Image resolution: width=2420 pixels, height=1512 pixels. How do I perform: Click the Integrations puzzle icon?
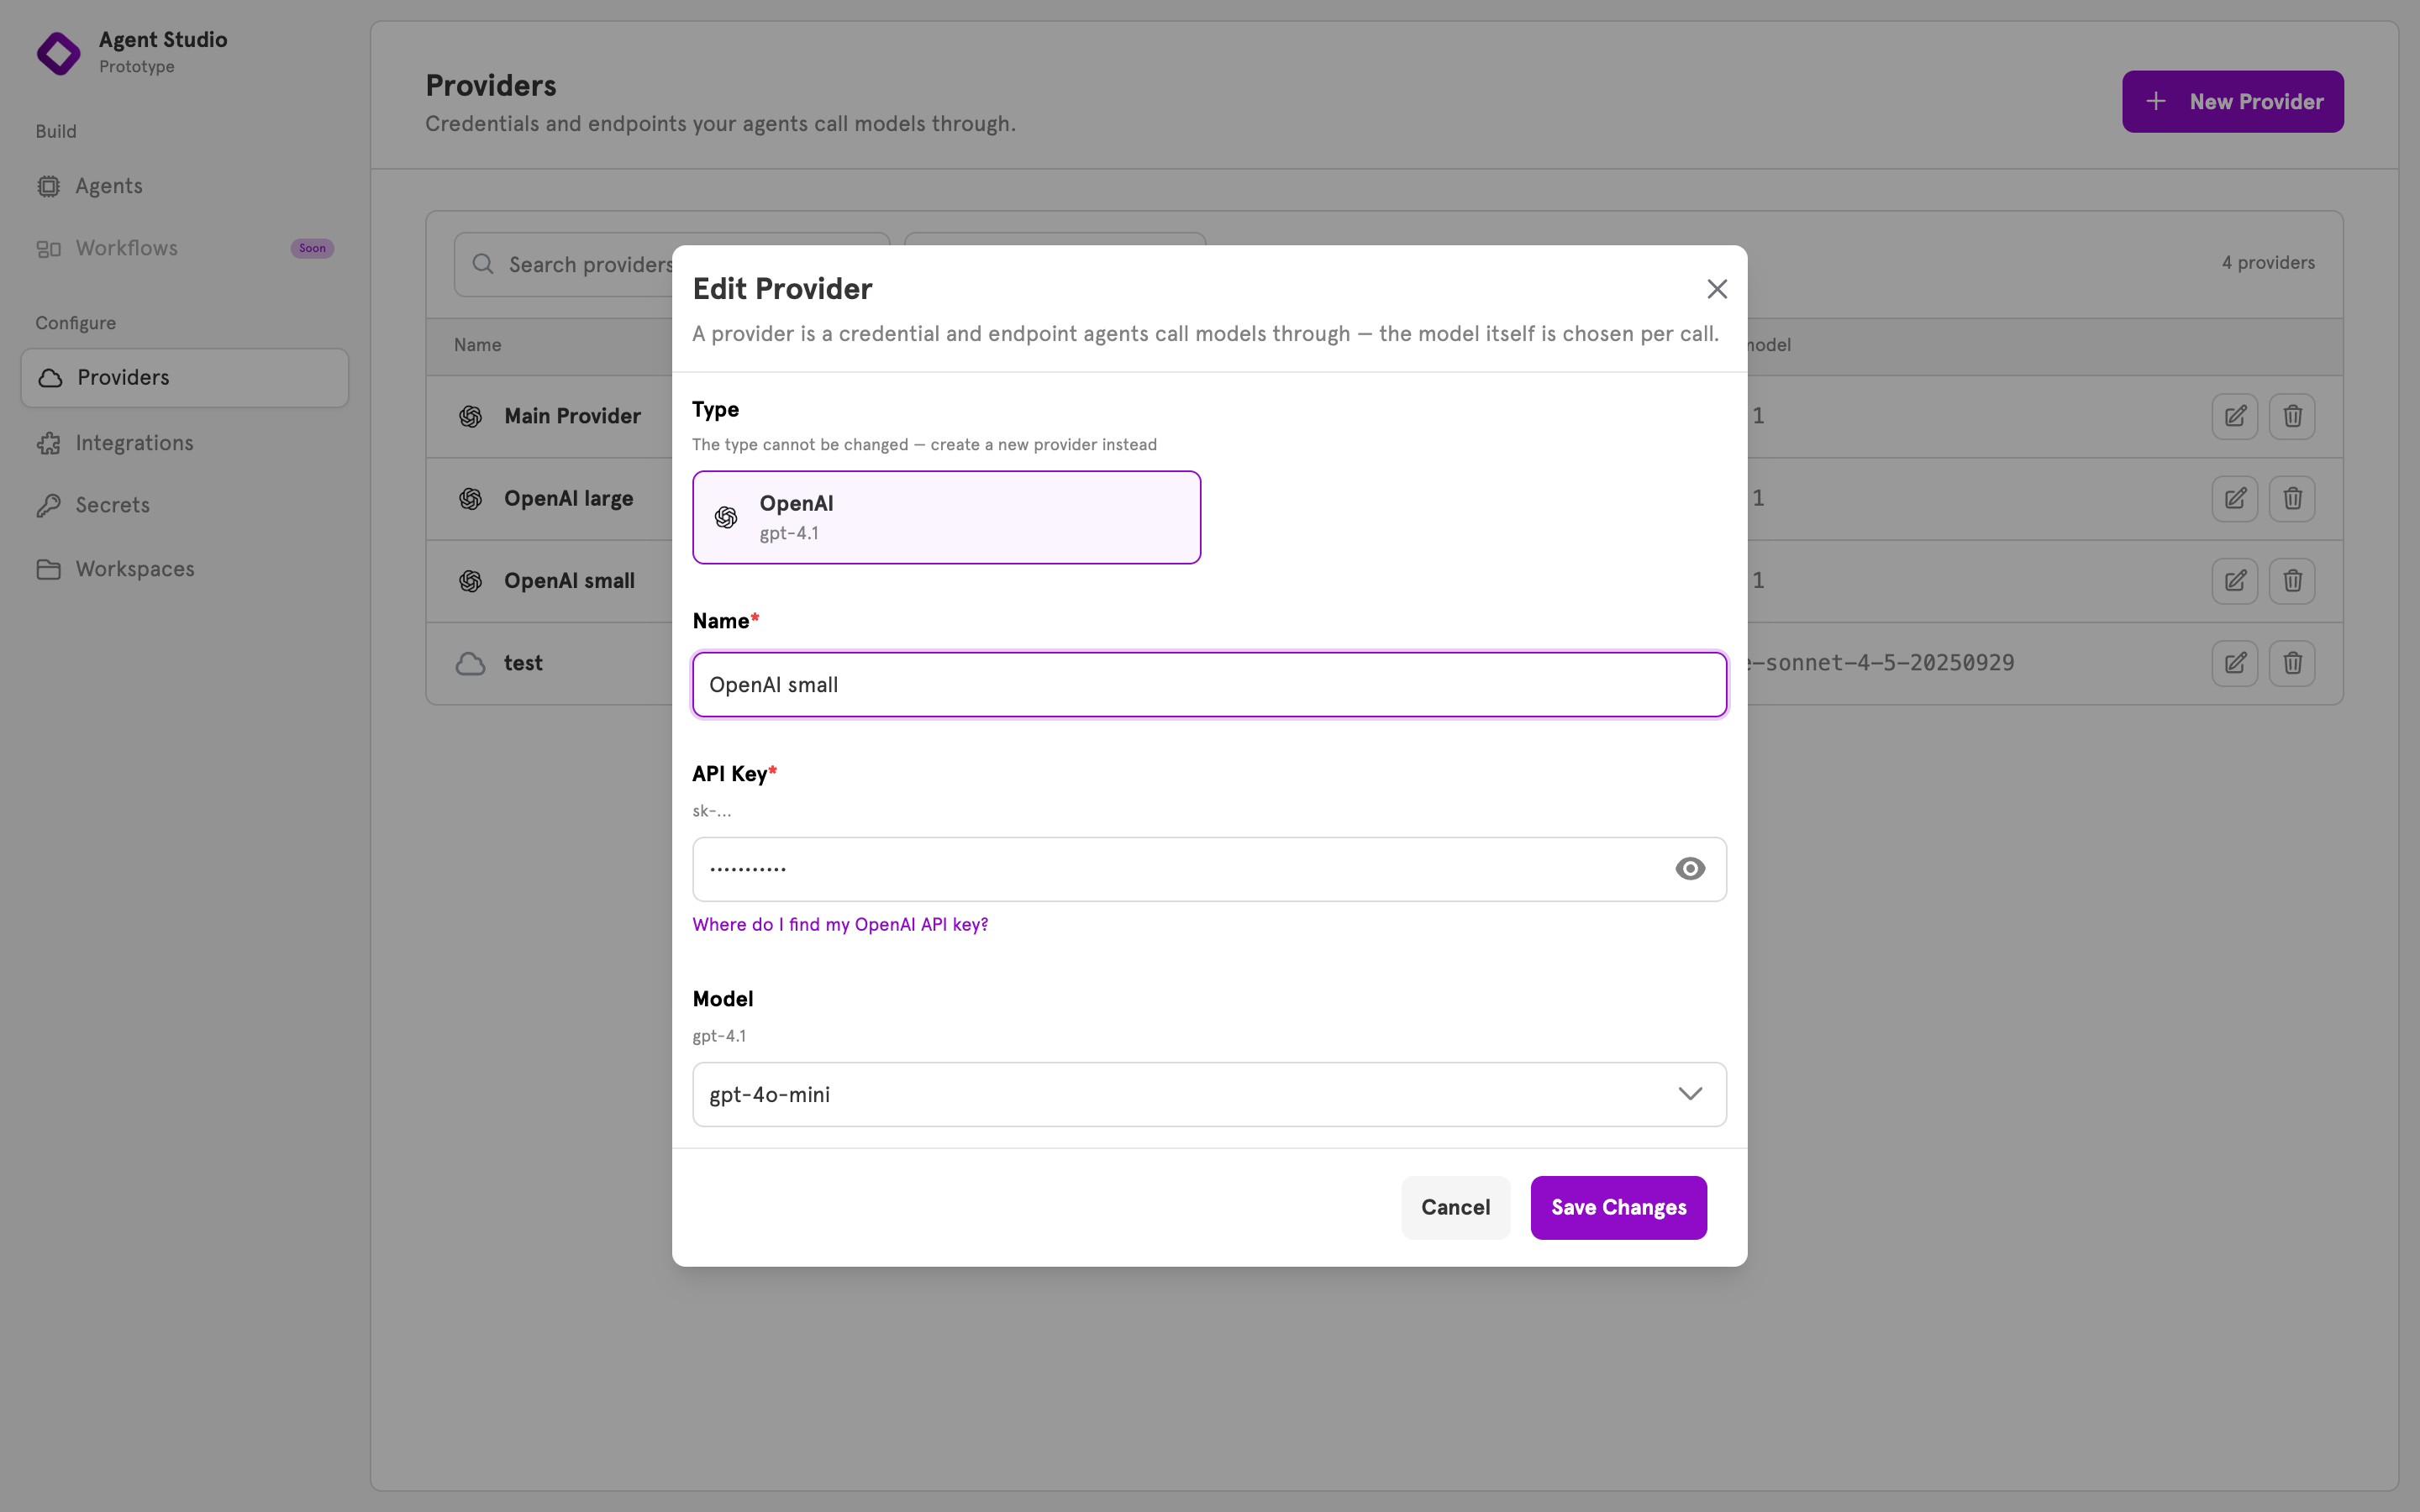pyautogui.click(x=49, y=443)
